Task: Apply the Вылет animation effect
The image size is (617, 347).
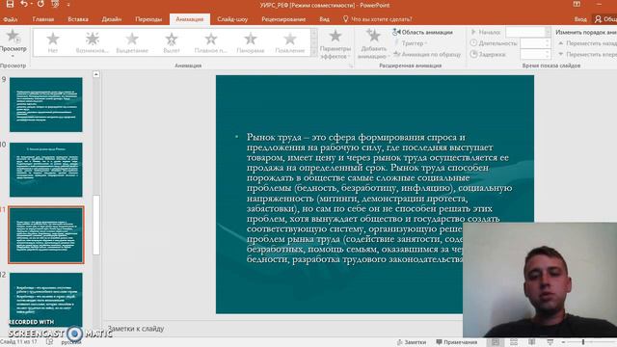Action: tap(172, 42)
